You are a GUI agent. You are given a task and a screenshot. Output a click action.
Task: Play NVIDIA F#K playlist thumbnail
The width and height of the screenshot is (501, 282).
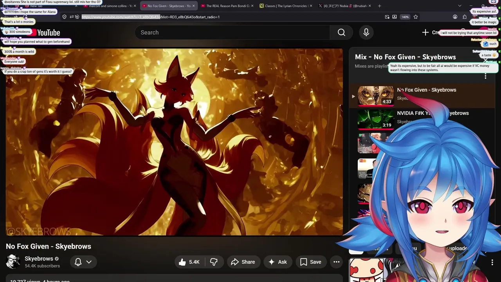click(376, 119)
